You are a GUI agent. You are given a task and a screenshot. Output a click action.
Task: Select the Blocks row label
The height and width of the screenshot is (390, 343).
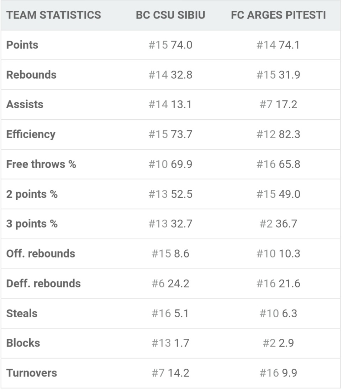[23, 343]
